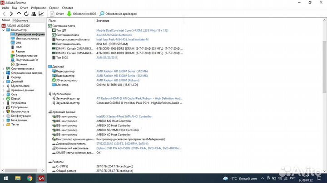
Task: Click the up-level arrow toolbar icon
Action: click(19, 14)
